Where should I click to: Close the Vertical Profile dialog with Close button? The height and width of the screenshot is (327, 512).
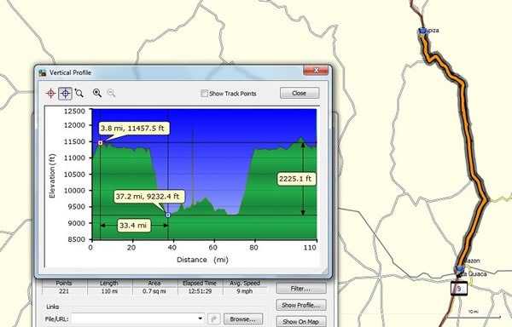tap(300, 93)
